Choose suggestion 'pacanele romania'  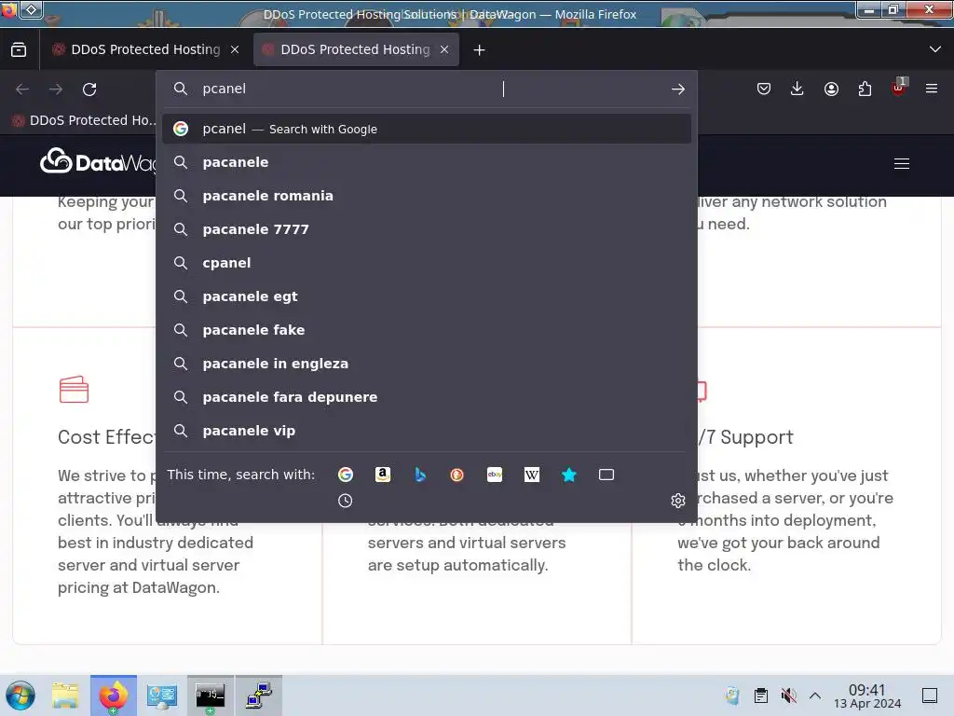[x=427, y=196]
